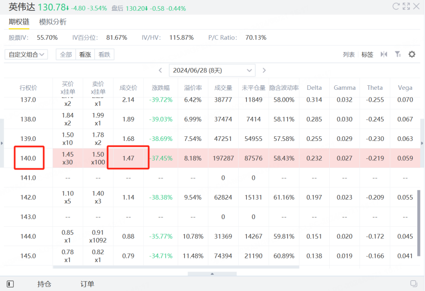Close the options chain window

click(416, 6)
